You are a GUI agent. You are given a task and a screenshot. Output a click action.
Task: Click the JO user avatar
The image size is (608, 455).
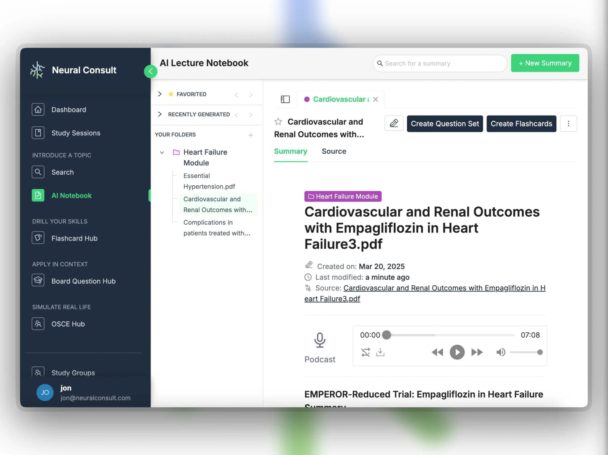click(45, 392)
